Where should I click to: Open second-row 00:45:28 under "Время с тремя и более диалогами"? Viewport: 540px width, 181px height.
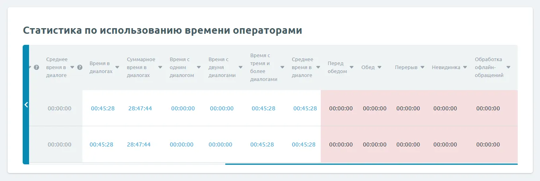coord(262,144)
